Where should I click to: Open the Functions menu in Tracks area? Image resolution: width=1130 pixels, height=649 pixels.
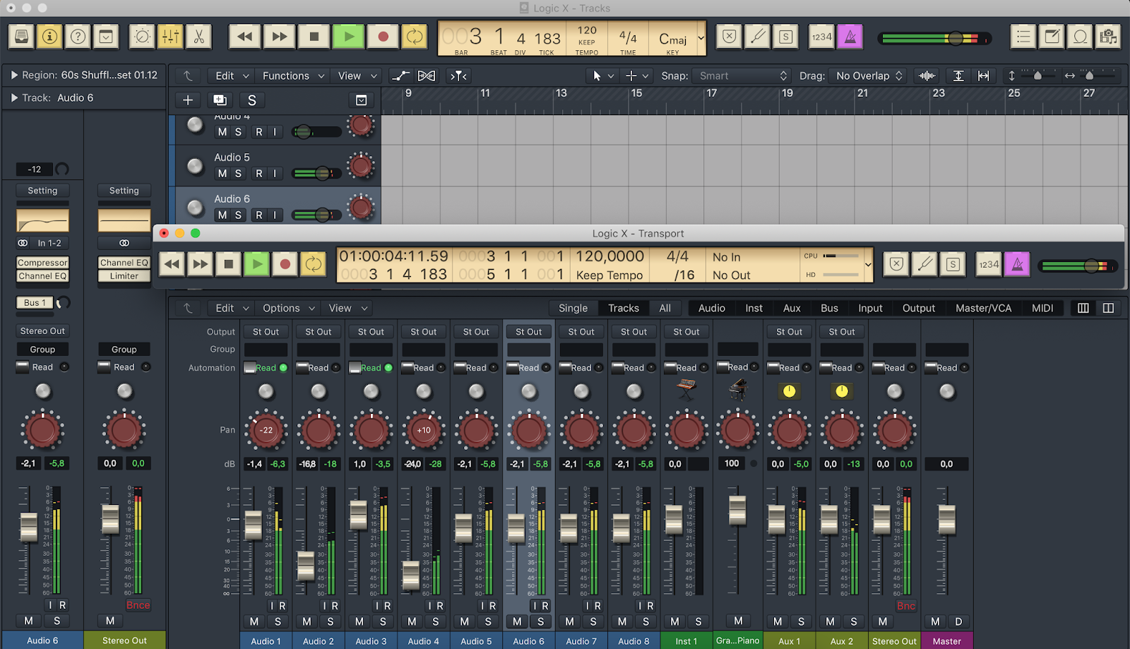tap(293, 76)
